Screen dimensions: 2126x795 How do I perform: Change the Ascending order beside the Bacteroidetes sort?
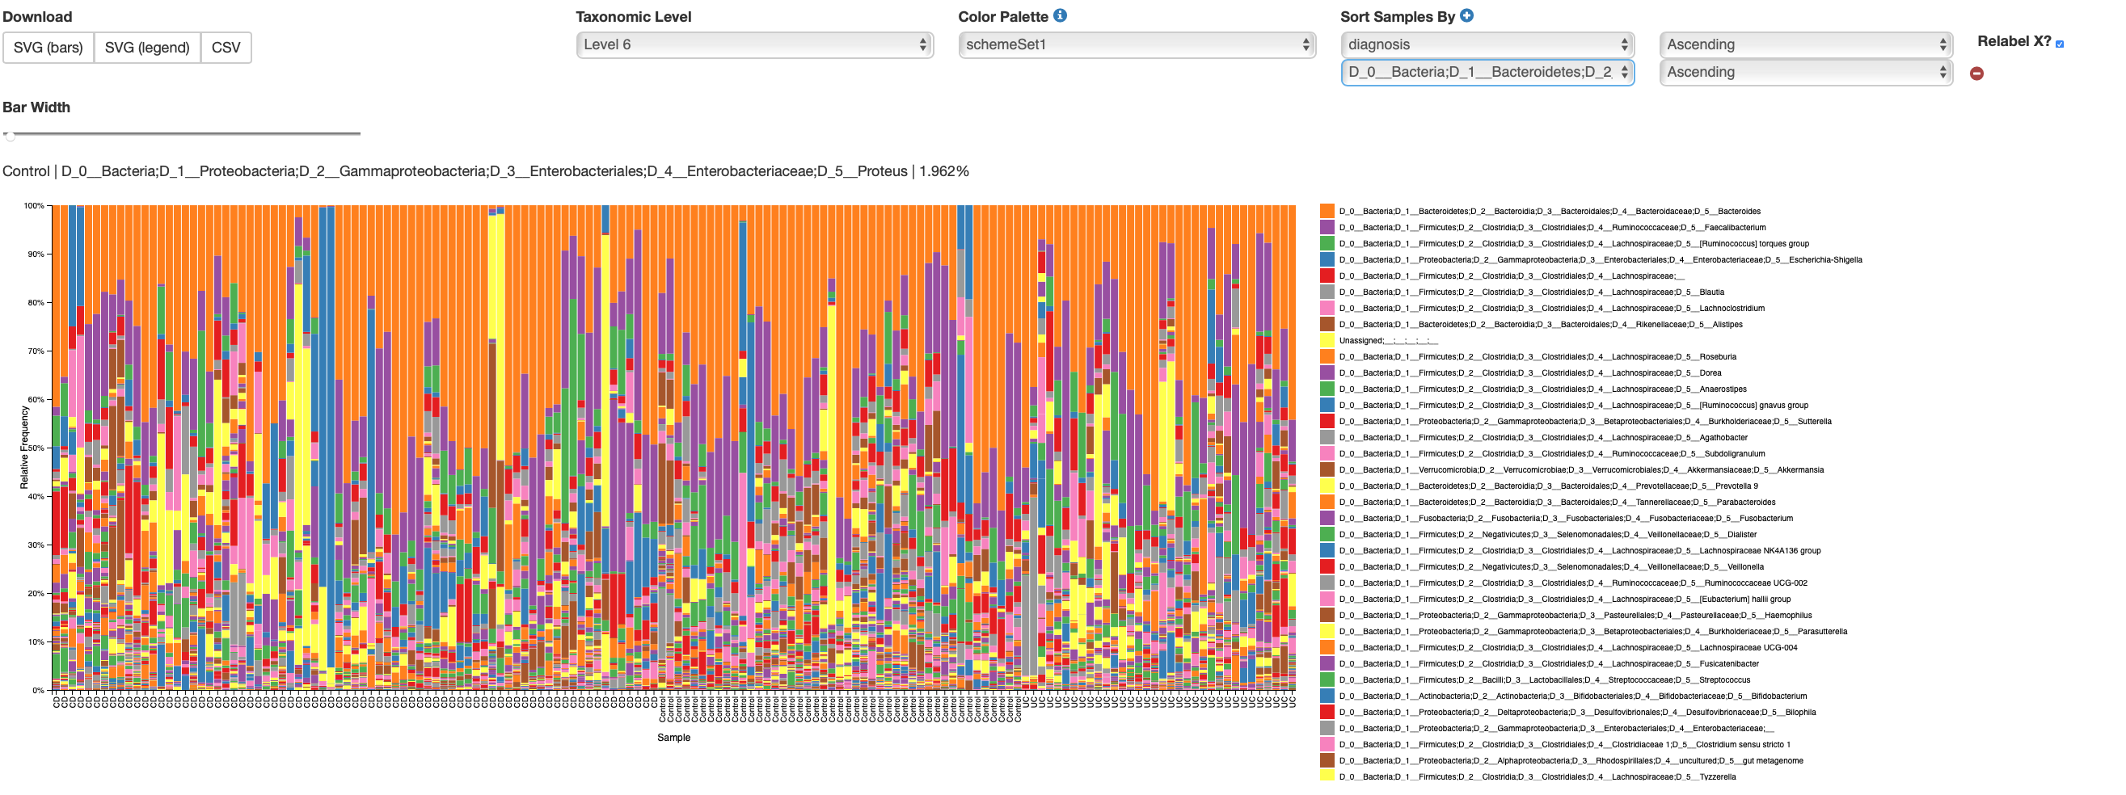(1806, 72)
